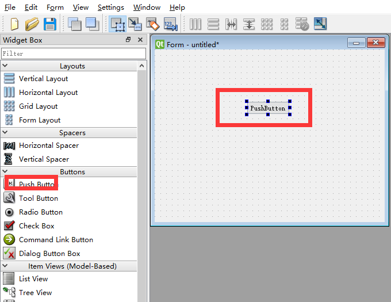Click the Widget Box Filter field
The image size is (391, 302).
click(x=72, y=53)
